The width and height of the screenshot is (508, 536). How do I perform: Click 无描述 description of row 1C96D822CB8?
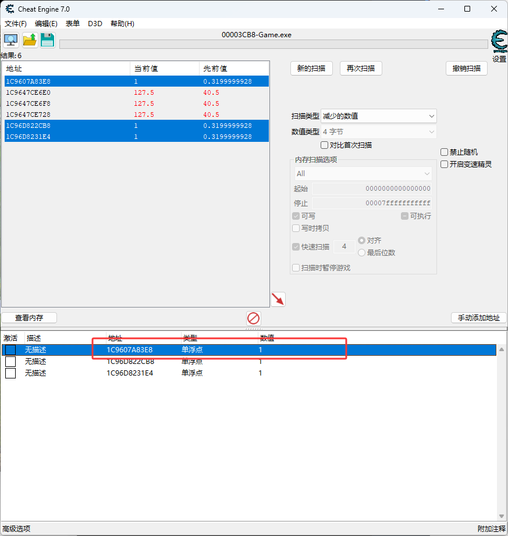[x=35, y=362]
